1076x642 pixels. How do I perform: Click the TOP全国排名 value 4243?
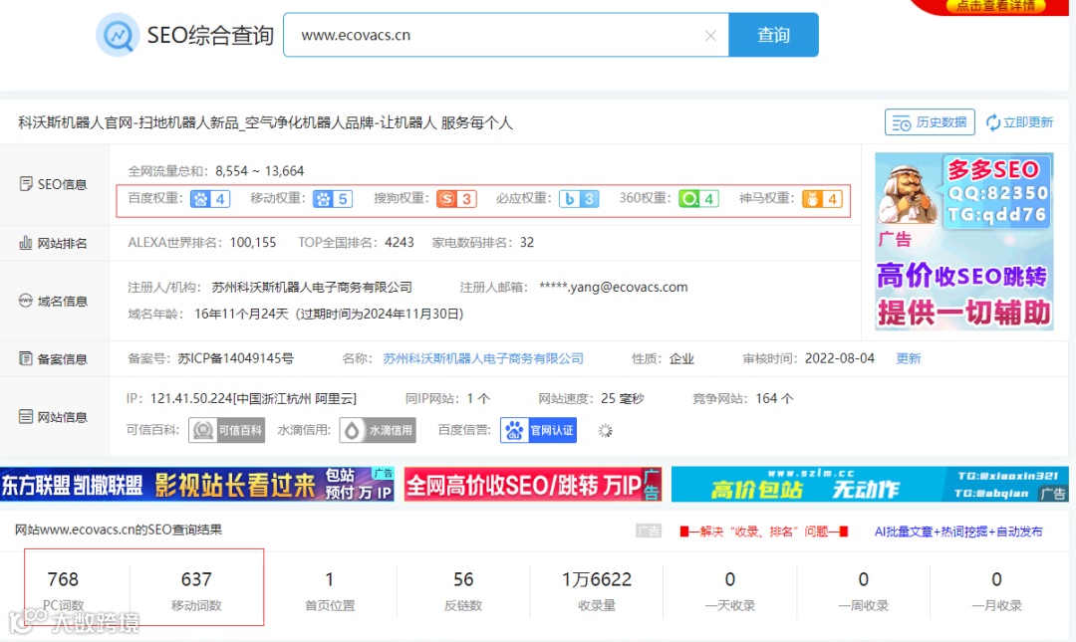pyautogui.click(x=400, y=243)
